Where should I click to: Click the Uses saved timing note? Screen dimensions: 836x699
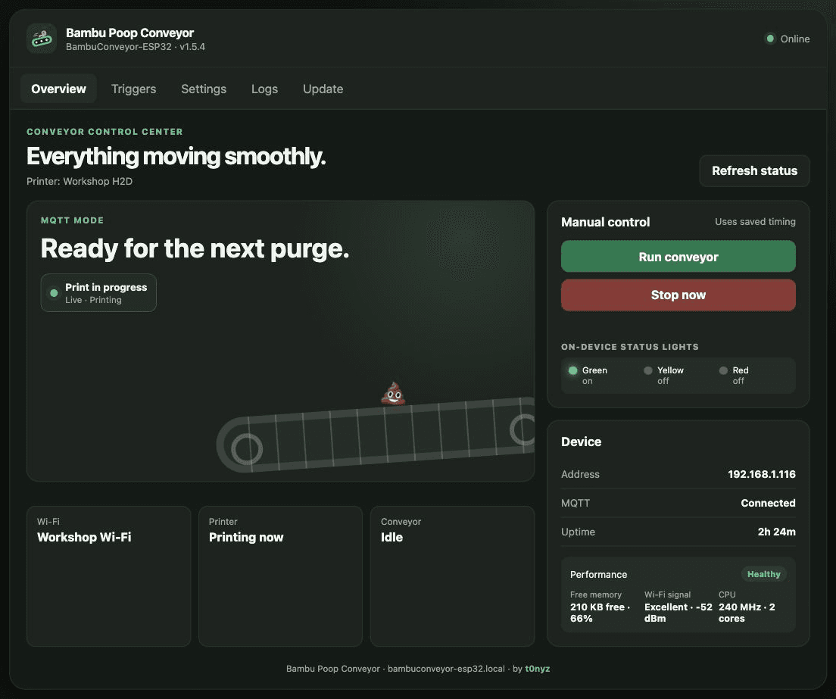pyautogui.click(x=755, y=222)
